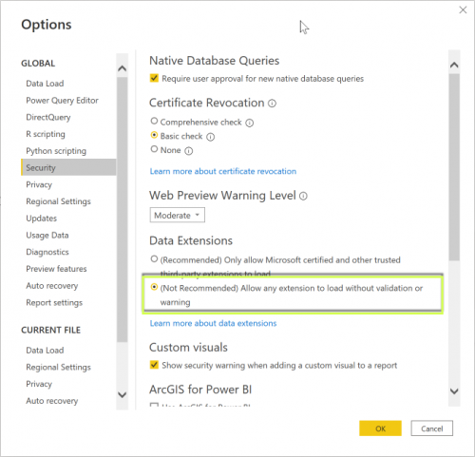Click the Cancel button

pyautogui.click(x=432, y=428)
